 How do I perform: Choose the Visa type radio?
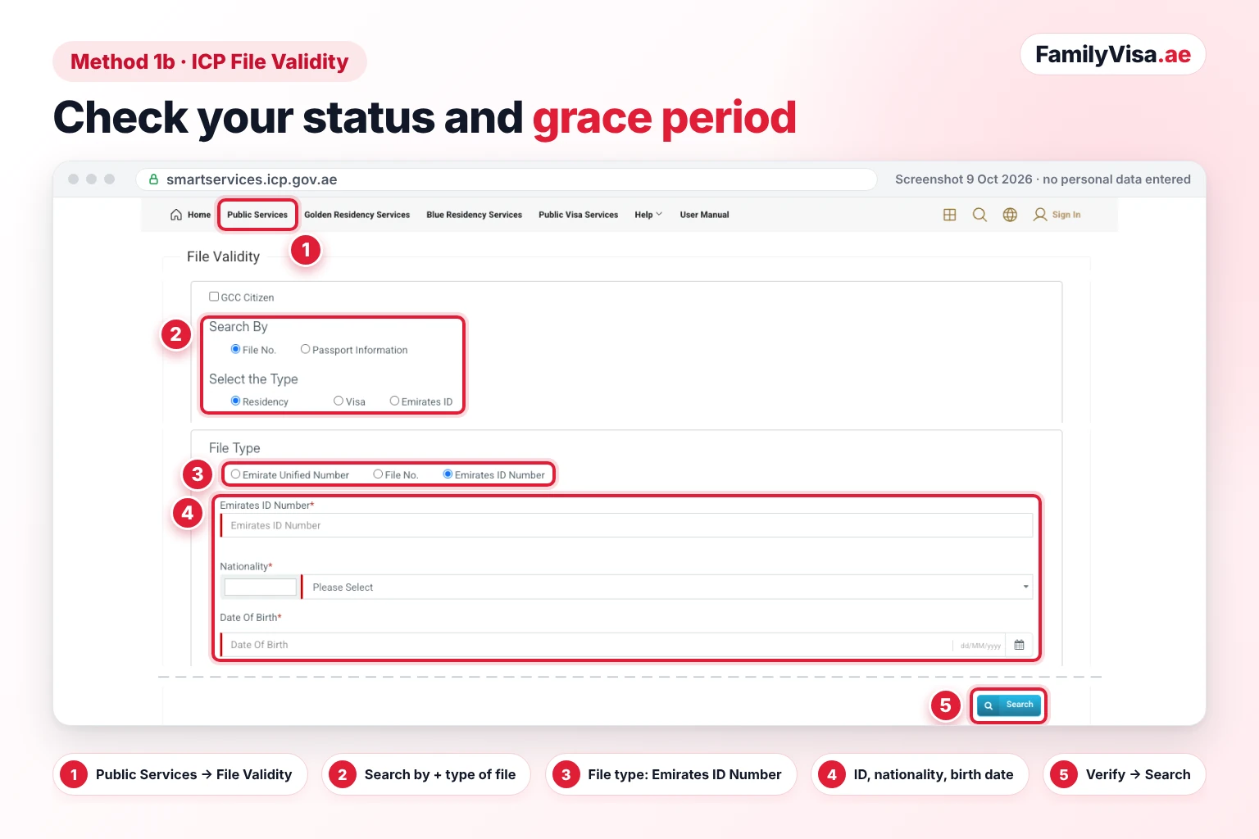[x=339, y=401]
